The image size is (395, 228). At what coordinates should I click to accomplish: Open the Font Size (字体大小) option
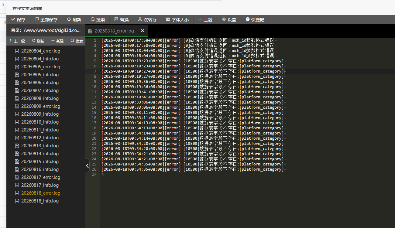click(x=177, y=20)
